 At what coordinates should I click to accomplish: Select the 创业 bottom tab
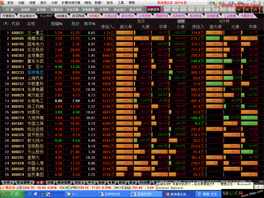[102, 182]
